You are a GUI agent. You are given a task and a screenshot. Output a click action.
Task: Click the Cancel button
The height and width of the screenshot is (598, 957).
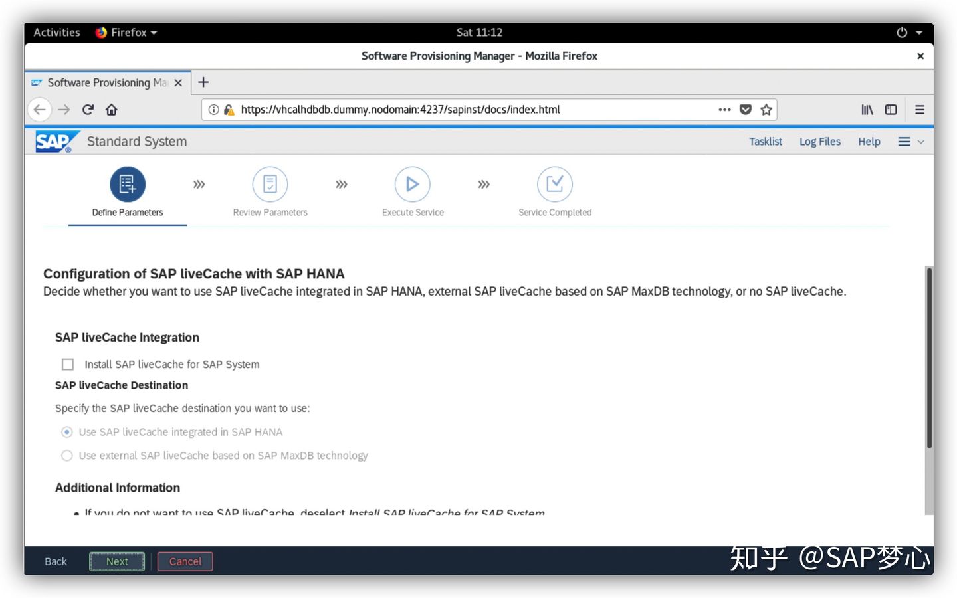point(185,561)
